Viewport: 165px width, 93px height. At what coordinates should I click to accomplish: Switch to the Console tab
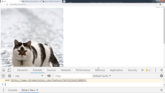point(37,70)
